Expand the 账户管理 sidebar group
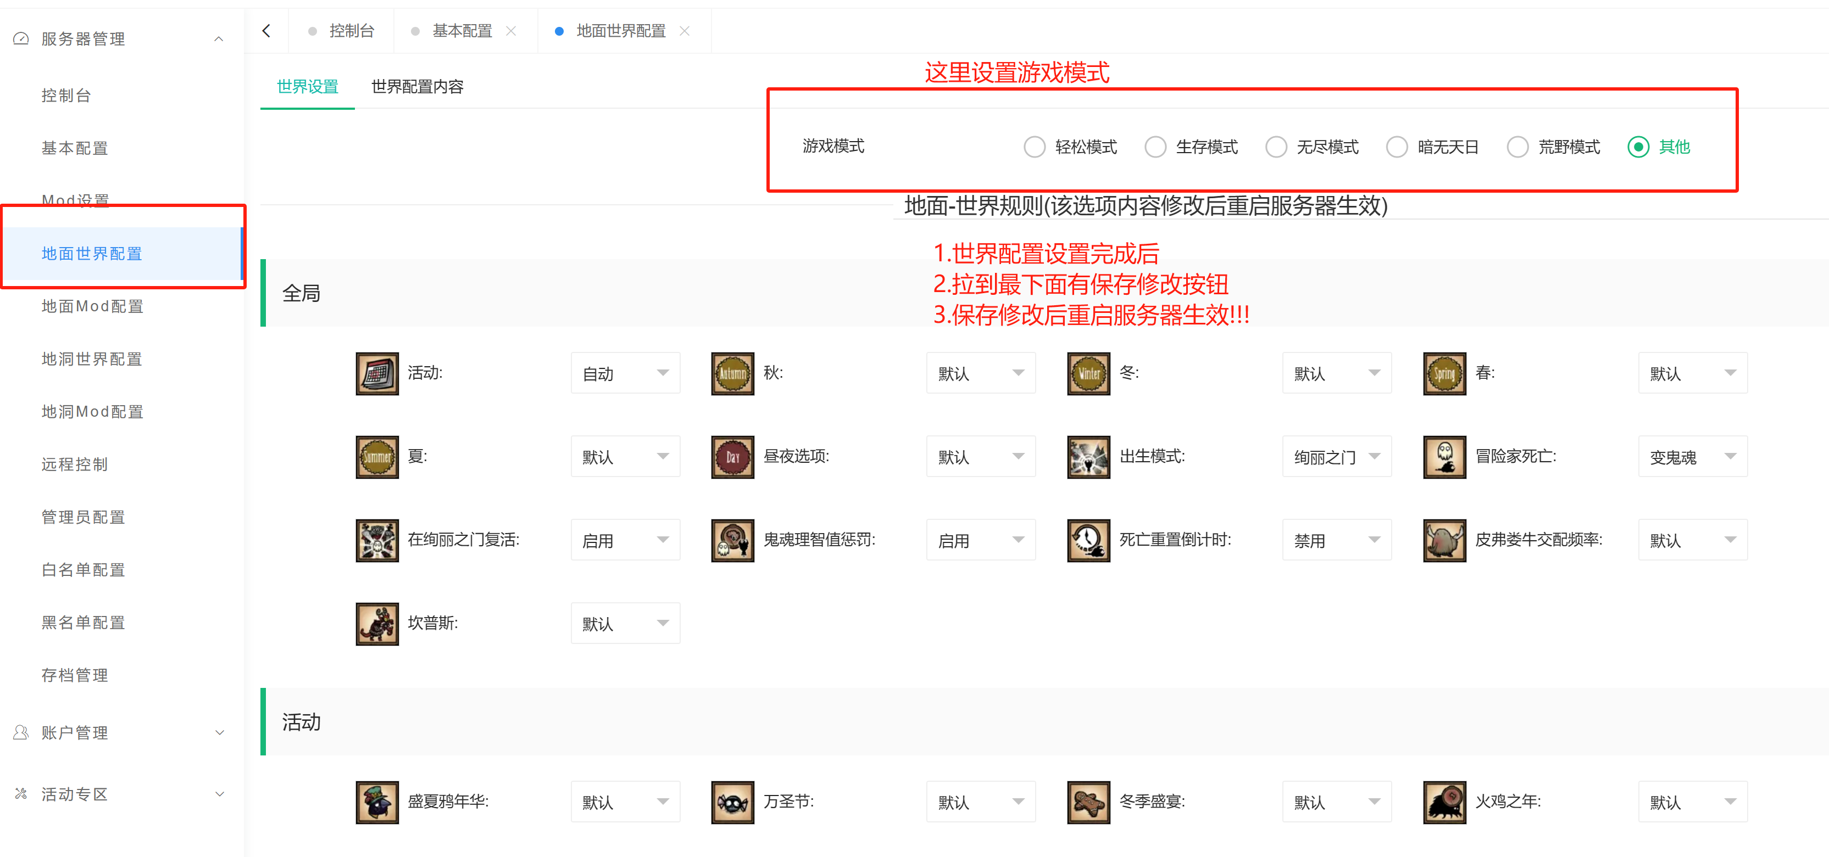The width and height of the screenshot is (1829, 857). [219, 732]
